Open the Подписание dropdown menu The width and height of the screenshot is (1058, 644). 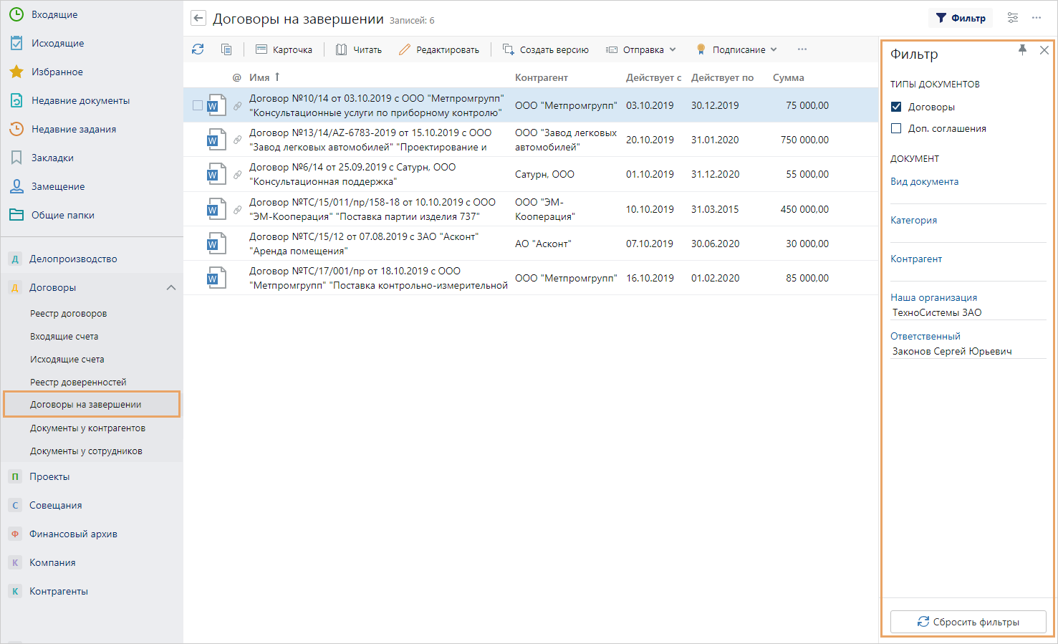737,49
